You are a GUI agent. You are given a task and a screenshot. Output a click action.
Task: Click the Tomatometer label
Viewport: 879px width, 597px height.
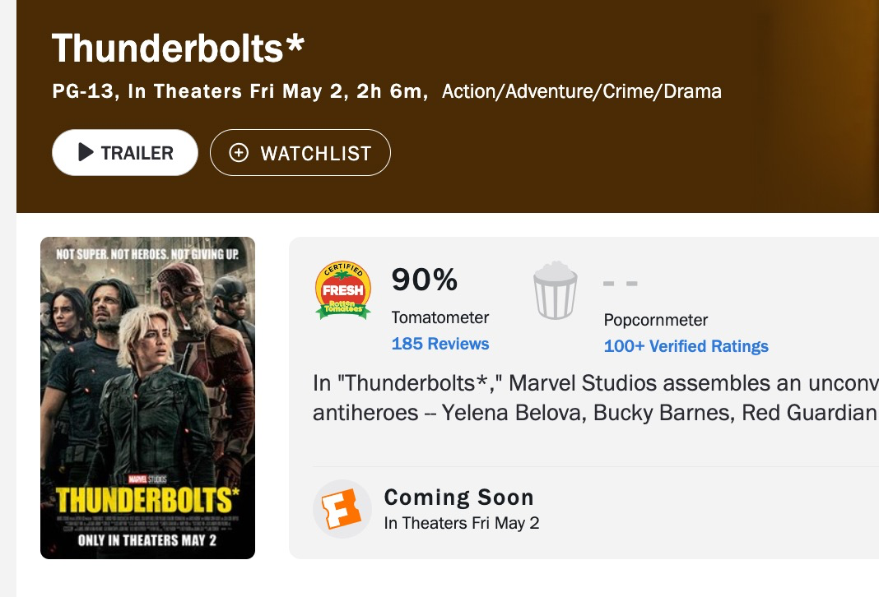point(440,317)
